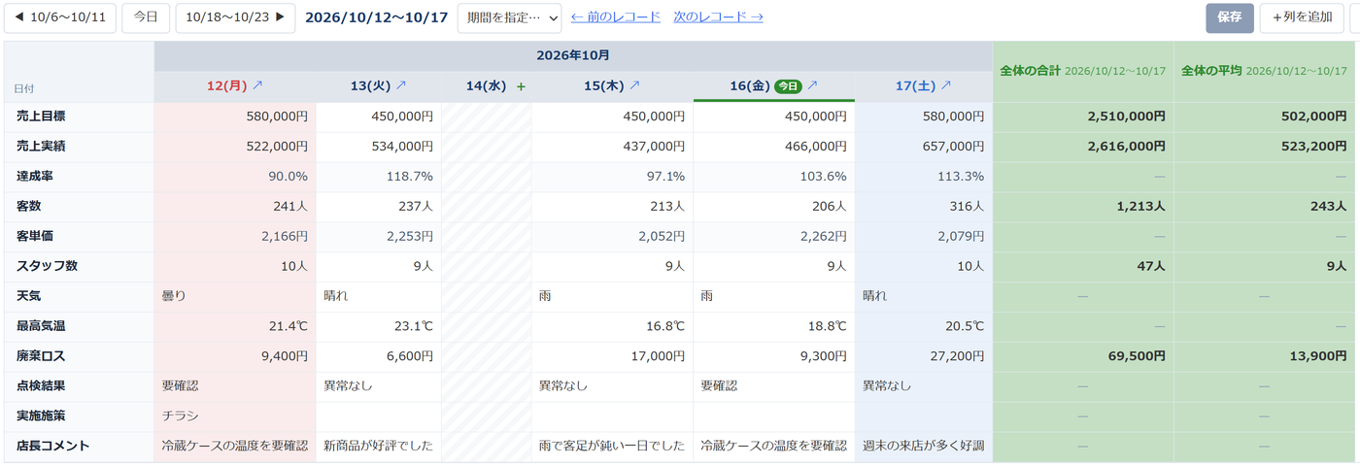The height and width of the screenshot is (466, 1360).
Task: Click the 保存 button
Action: pyautogui.click(x=1230, y=17)
